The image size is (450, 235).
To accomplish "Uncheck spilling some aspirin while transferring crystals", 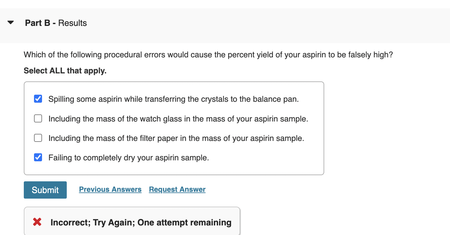I will [38, 99].
